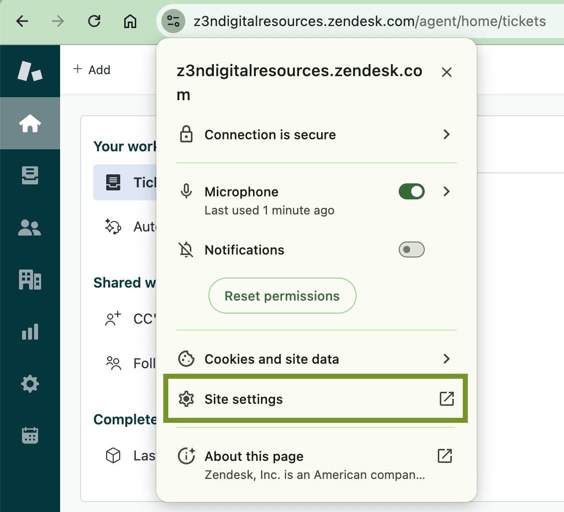Expand Cookies and site data chevron
The image size is (564, 512).
(x=446, y=359)
